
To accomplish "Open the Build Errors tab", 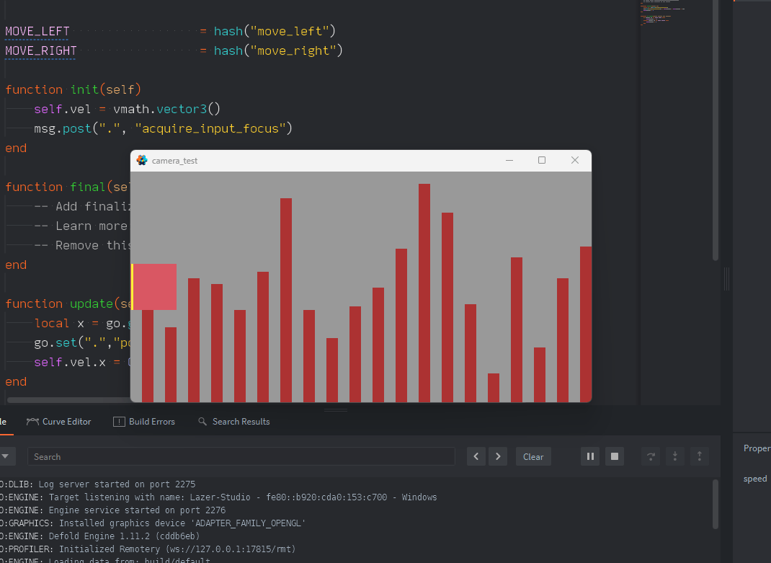I will pos(144,422).
